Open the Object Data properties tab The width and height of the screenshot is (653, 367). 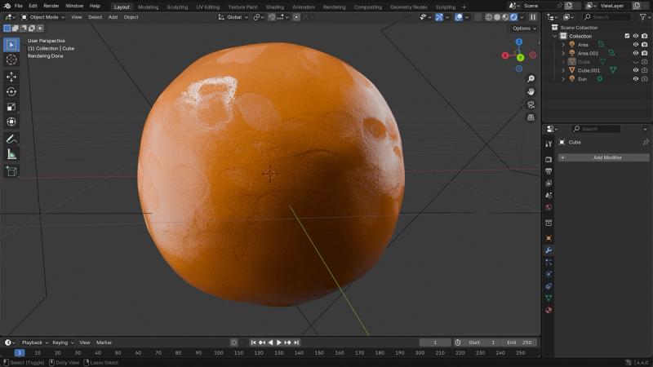click(549, 298)
